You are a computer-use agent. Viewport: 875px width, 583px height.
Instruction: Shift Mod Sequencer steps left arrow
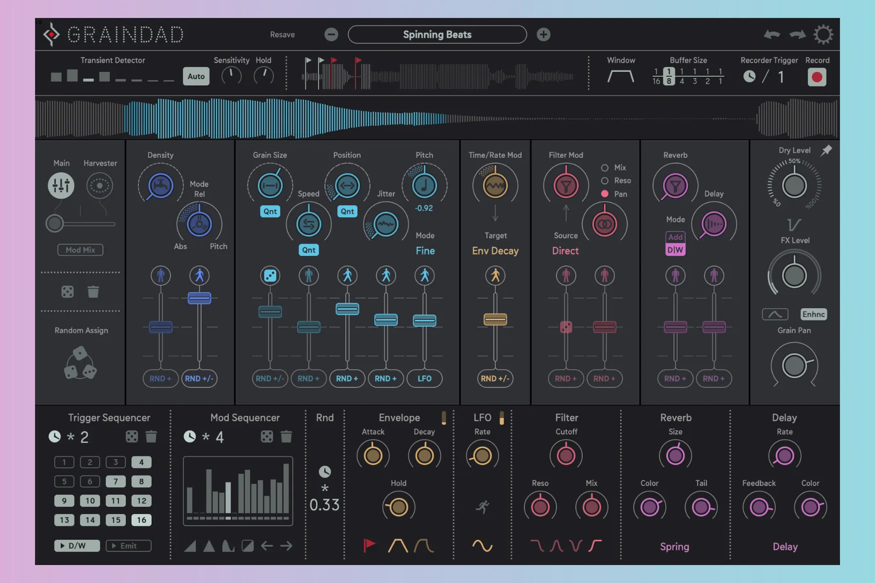tap(267, 546)
